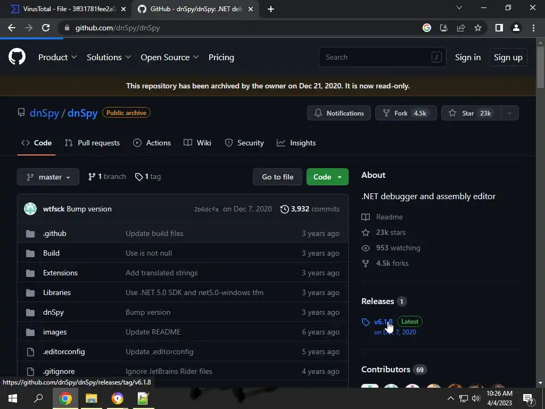The width and height of the screenshot is (545, 409).
Task: Click Sign in link
Action: click(468, 58)
